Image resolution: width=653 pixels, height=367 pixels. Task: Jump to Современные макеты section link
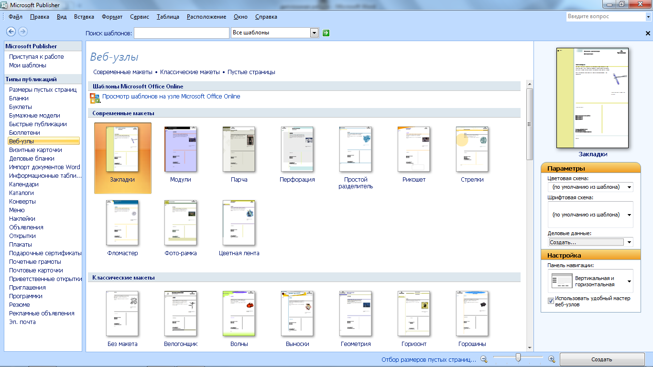[x=123, y=72]
